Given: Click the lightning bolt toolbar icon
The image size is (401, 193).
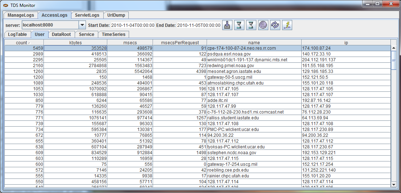Looking at the screenshot, I should click(x=287, y=25).
